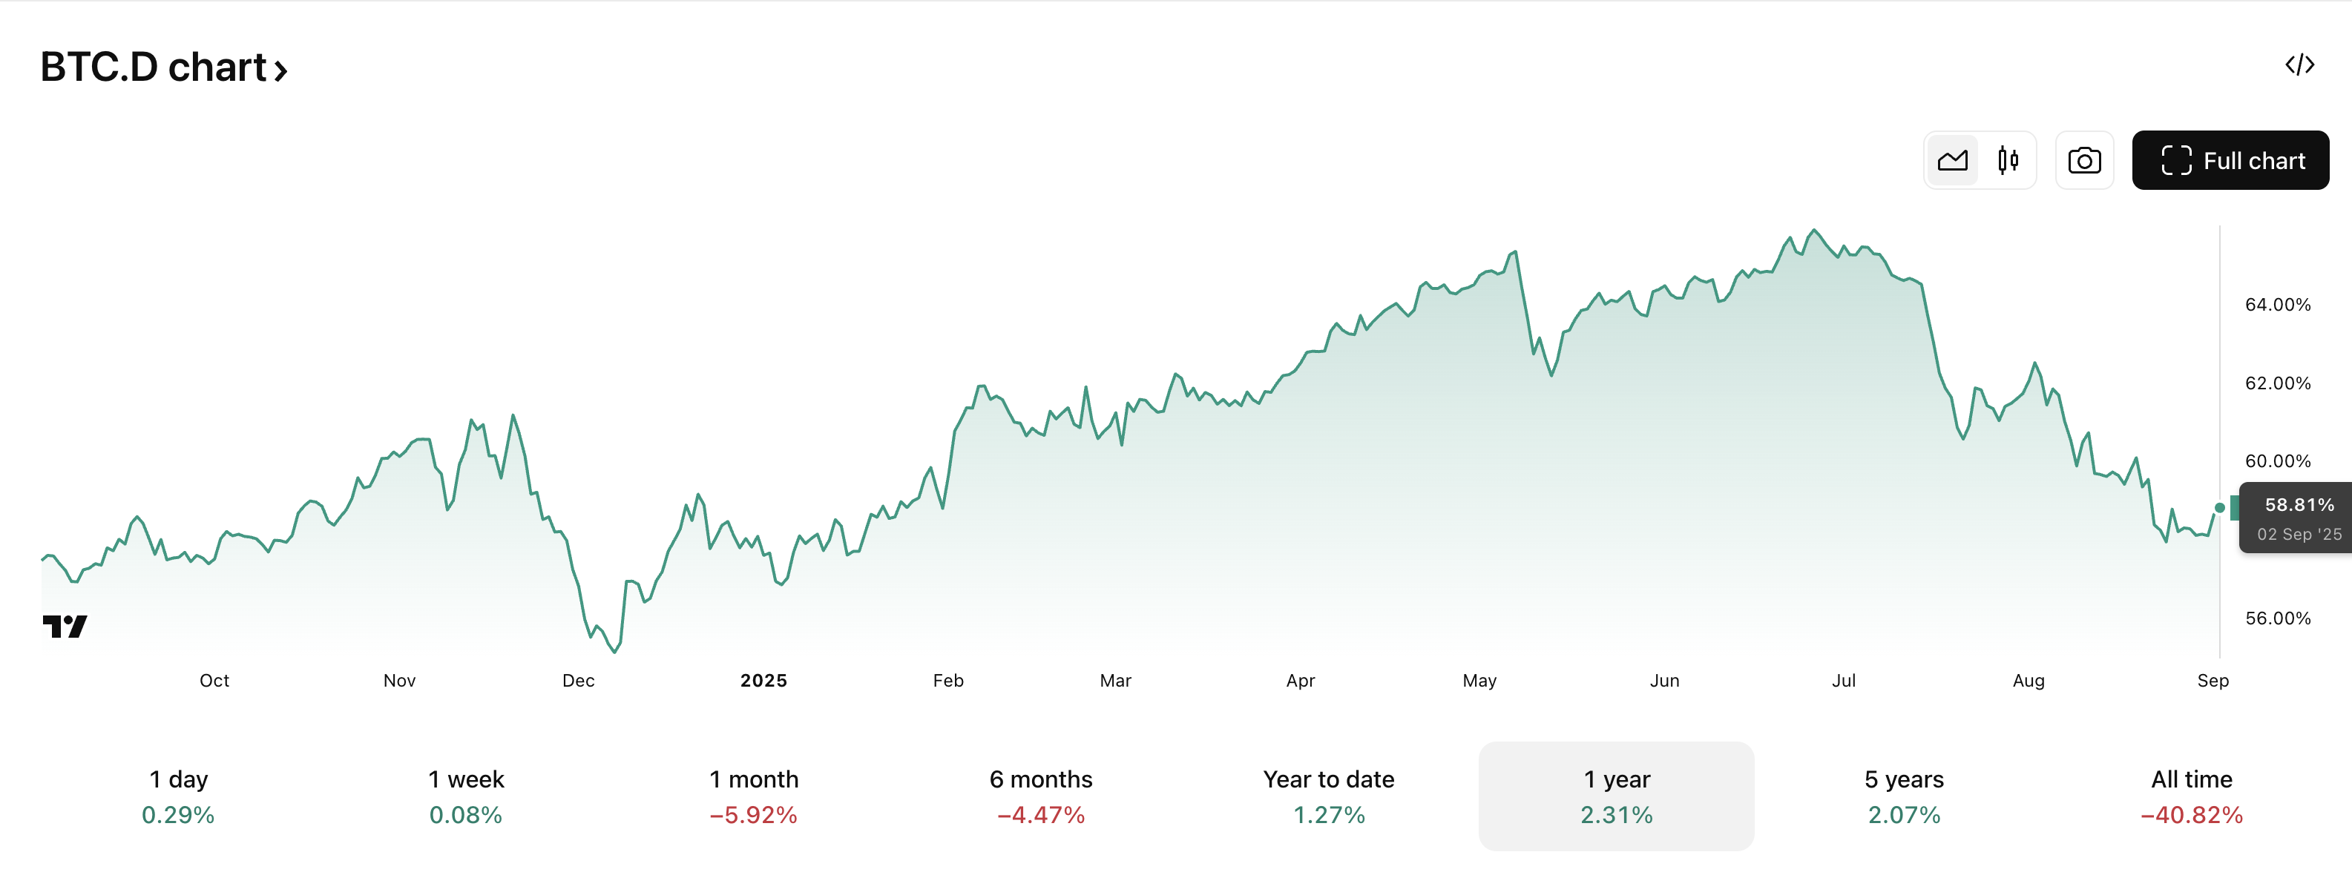Click the TradingView logo on chart
This screenshot has width=2352, height=875.
[x=65, y=626]
